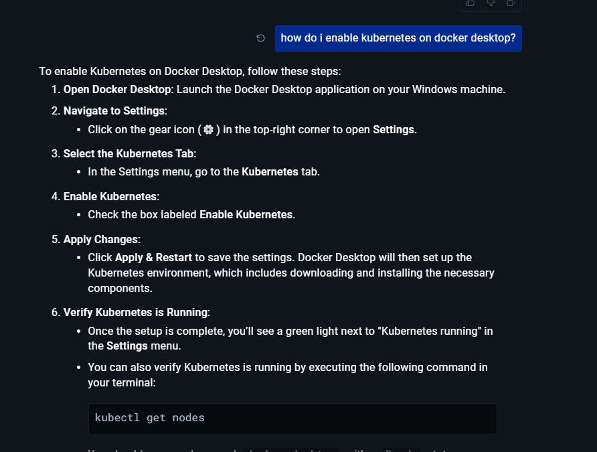Click the step 4 'Enable Kubernetes' heading
597x452 pixels.
tap(110, 196)
